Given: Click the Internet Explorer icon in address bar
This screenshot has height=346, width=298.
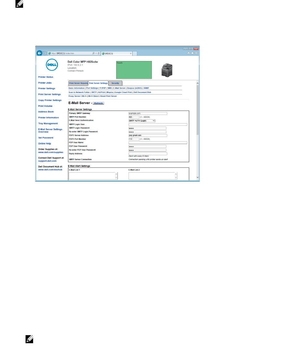Looking at the screenshot, I should pyautogui.click(x=49, y=53).
